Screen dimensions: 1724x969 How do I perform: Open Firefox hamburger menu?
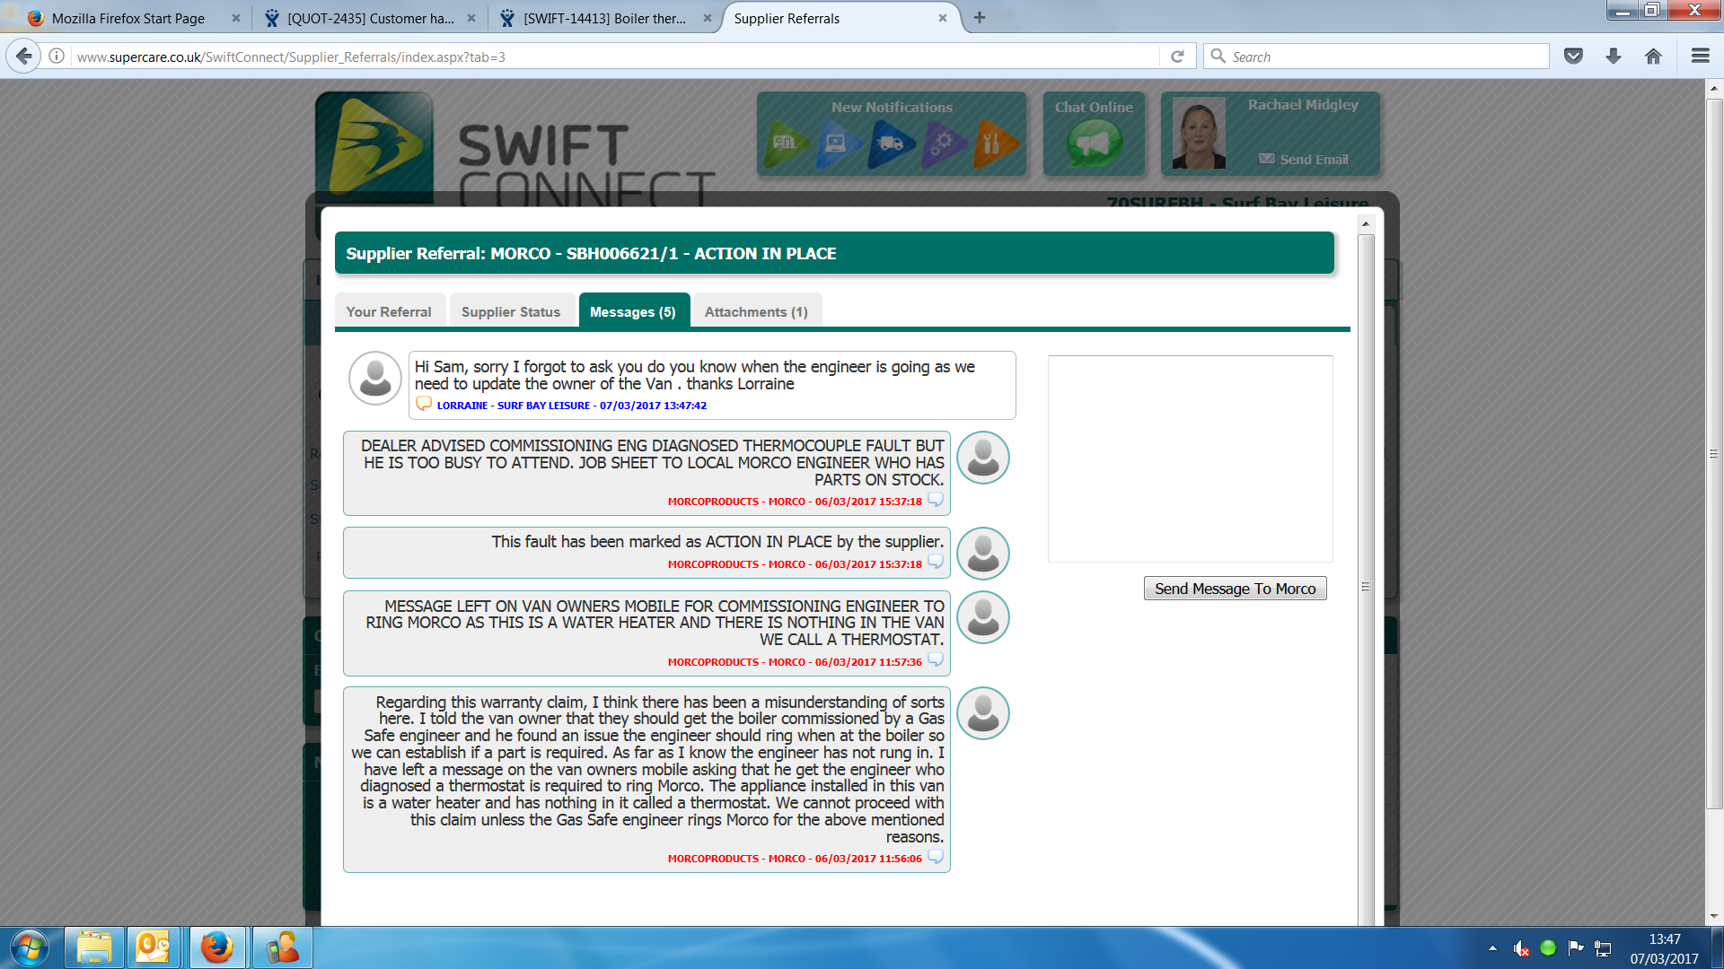pos(1700,57)
